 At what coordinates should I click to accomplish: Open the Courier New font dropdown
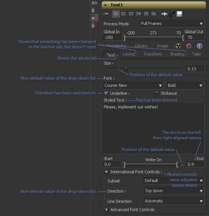coord(133,86)
